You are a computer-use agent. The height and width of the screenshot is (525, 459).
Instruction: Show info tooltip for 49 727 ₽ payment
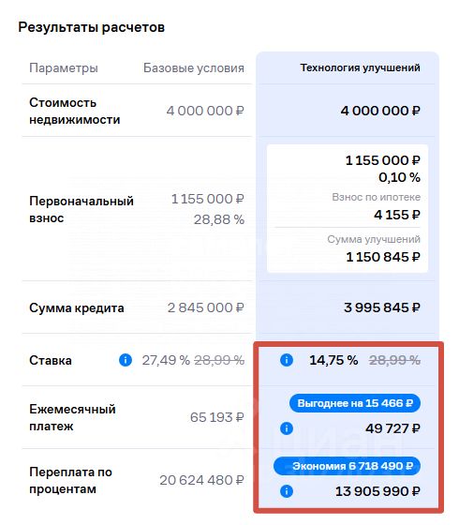coord(287,428)
